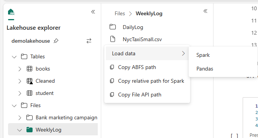Switch lakehouse using the swap arrows icon
Viewport: 258px width, 138px height.
(89, 41)
